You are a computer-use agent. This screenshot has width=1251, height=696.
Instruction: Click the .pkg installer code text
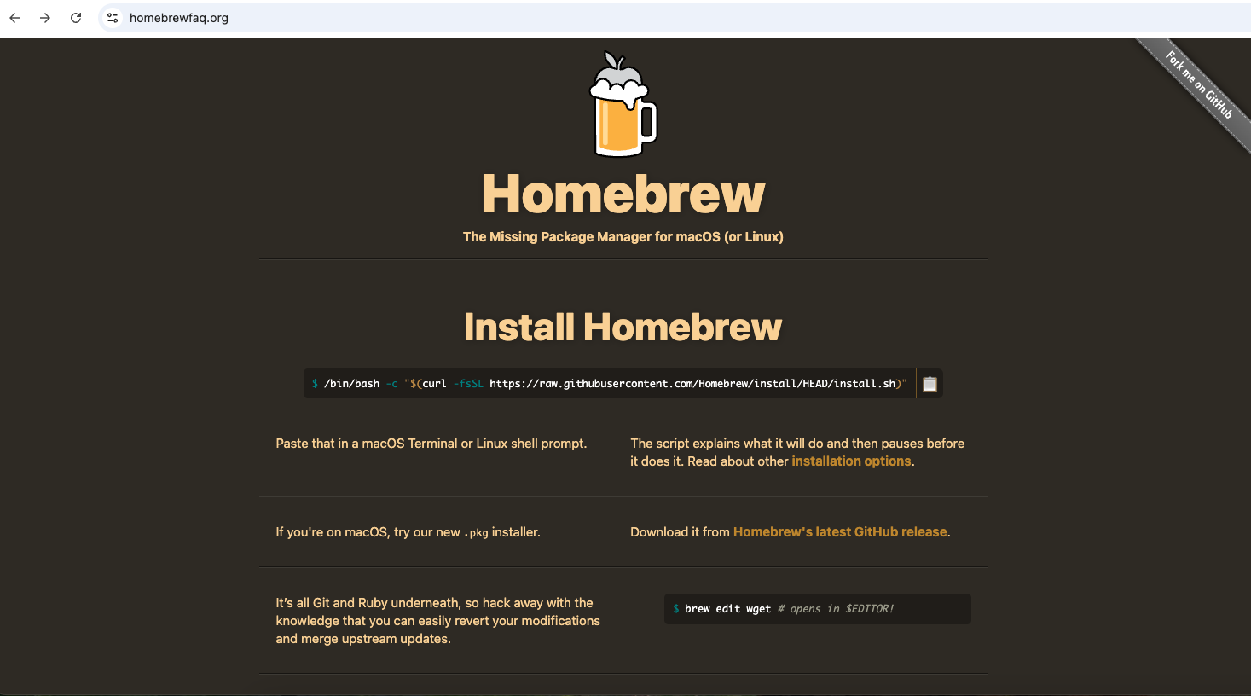tap(476, 533)
